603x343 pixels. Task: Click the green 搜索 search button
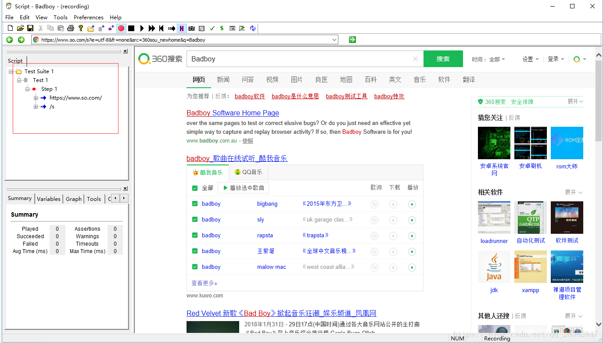(x=443, y=59)
